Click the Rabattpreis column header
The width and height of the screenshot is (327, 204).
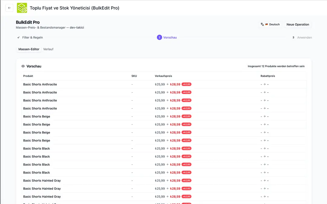pos(268,76)
